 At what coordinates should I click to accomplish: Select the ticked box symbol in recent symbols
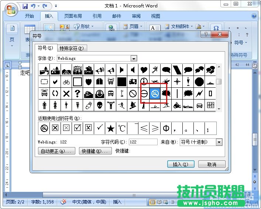[77, 128]
